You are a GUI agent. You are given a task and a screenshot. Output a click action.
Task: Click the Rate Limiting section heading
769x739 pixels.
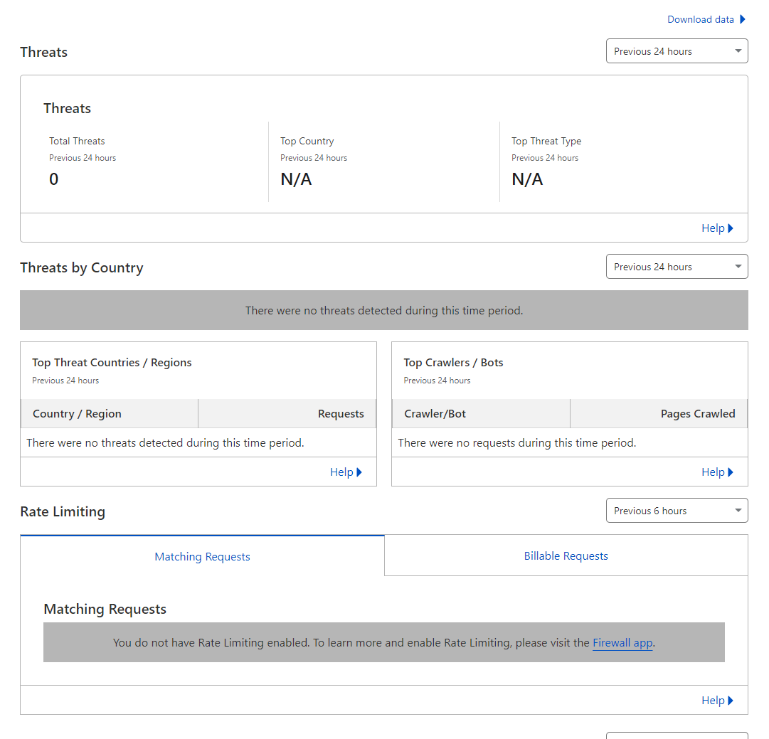tap(63, 511)
